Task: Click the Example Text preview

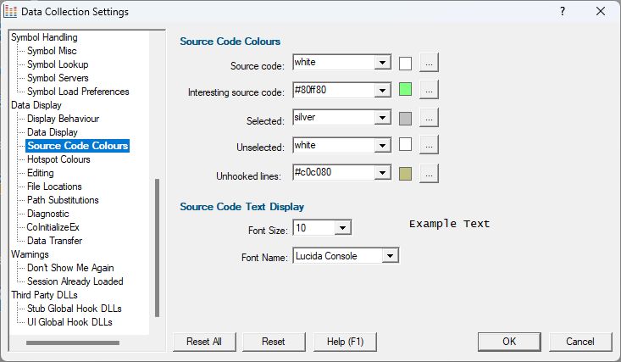Action: [450, 224]
